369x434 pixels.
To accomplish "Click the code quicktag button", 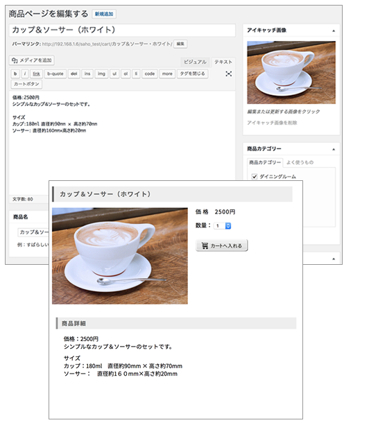I will click(150, 73).
